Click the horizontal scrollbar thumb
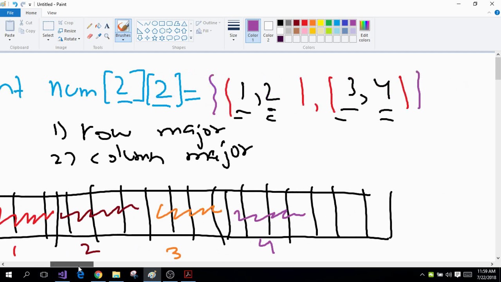 coord(72,264)
